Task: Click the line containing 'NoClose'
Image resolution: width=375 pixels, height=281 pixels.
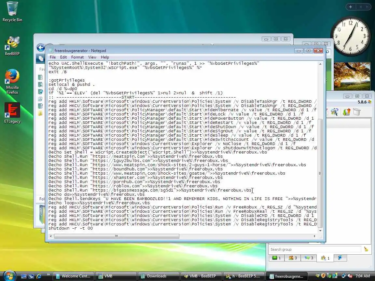Action: pyautogui.click(x=172, y=144)
